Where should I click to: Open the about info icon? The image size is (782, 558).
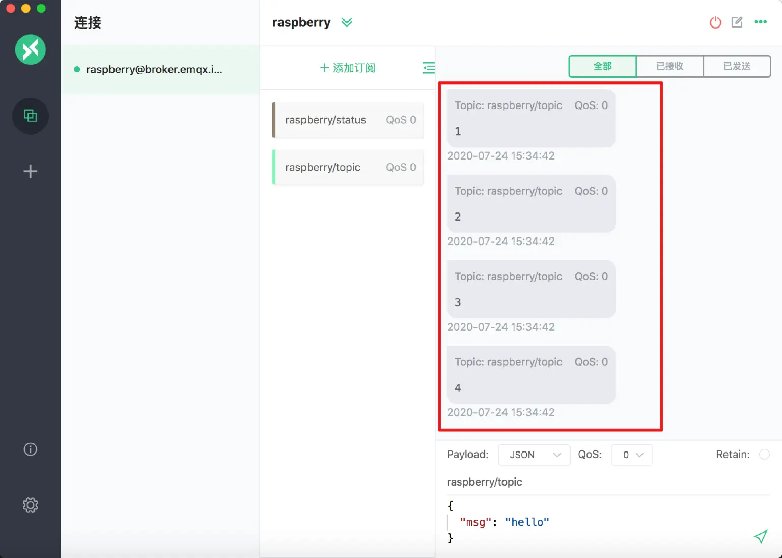coord(31,449)
